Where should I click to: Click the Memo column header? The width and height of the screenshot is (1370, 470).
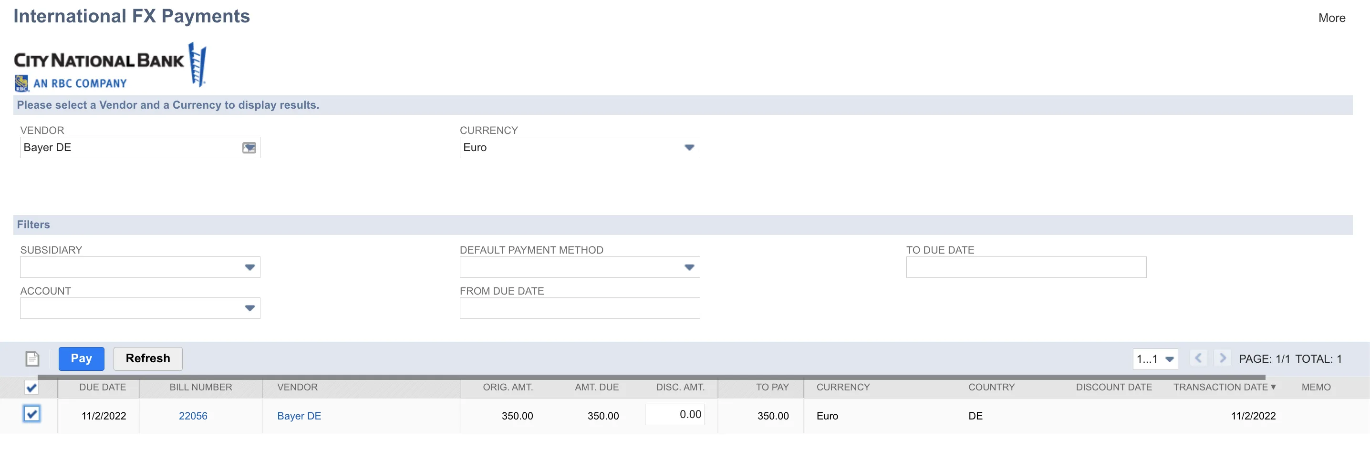tap(1316, 388)
